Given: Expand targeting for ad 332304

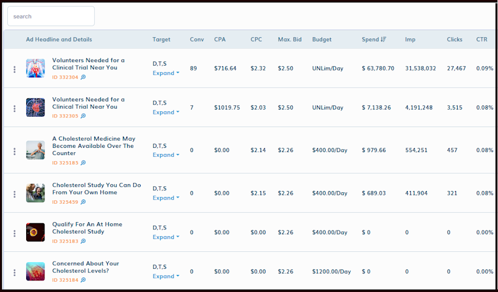Looking at the screenshot, I should click(166, 73).
